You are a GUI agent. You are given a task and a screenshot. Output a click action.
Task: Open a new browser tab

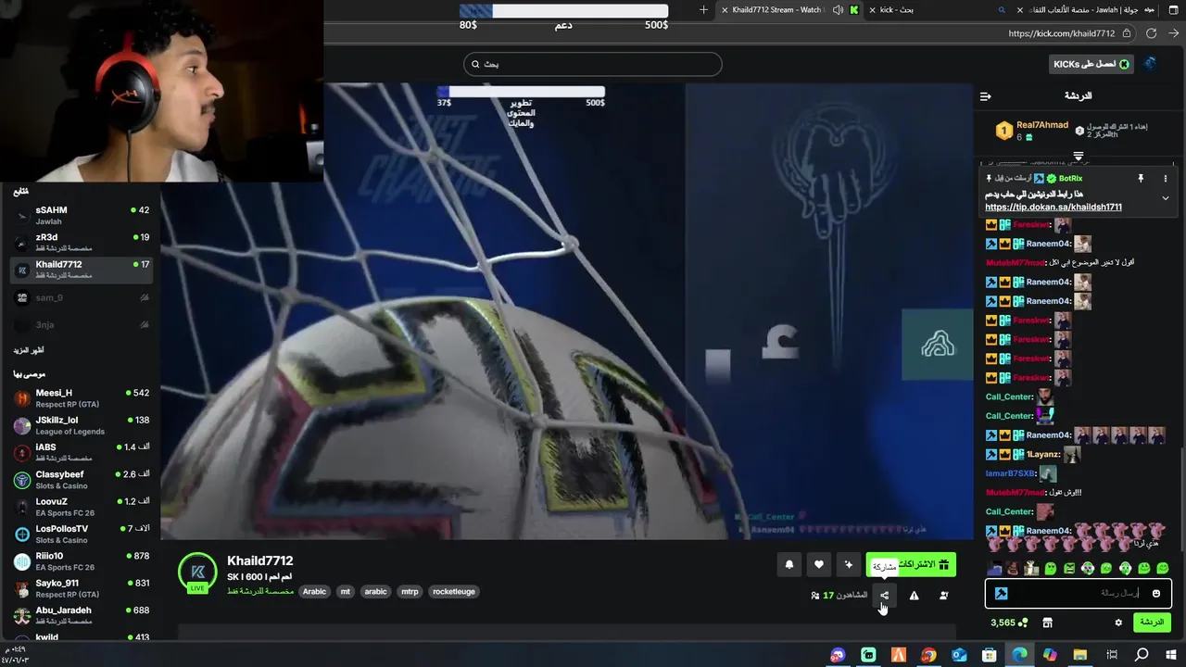703,9
